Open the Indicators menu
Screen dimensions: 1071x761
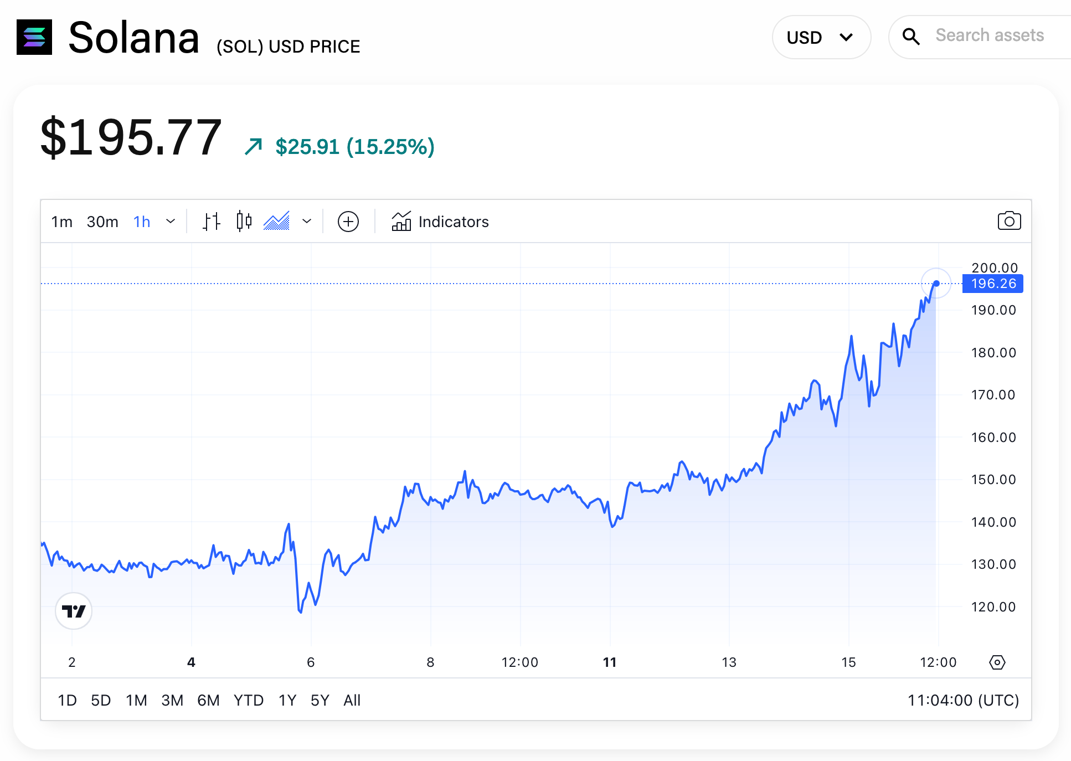pyautogui.click(x=440, y=222)
